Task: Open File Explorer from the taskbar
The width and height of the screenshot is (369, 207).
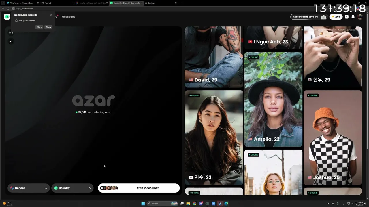Action: tap(188, 204)
